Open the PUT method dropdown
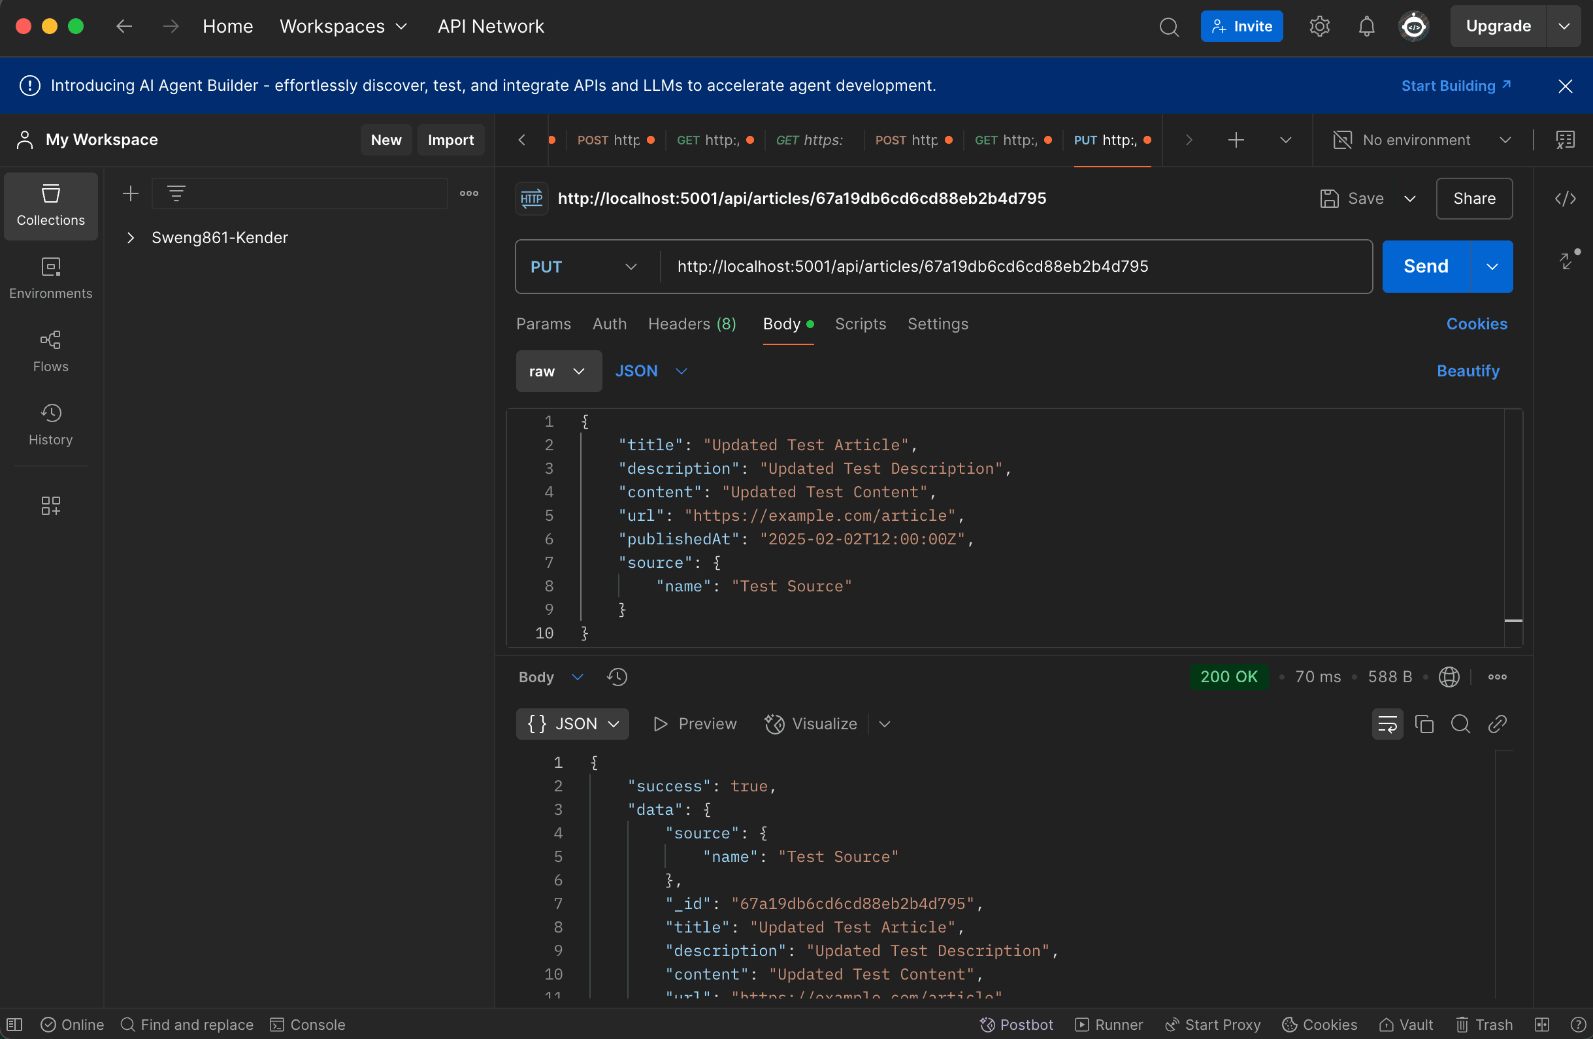 [583, 267]
